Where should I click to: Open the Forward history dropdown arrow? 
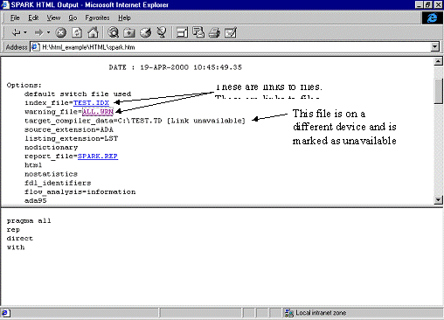point(48,32)
